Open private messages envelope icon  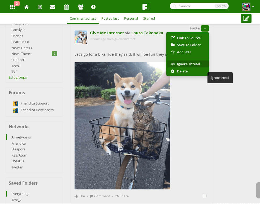click(53, 7)
